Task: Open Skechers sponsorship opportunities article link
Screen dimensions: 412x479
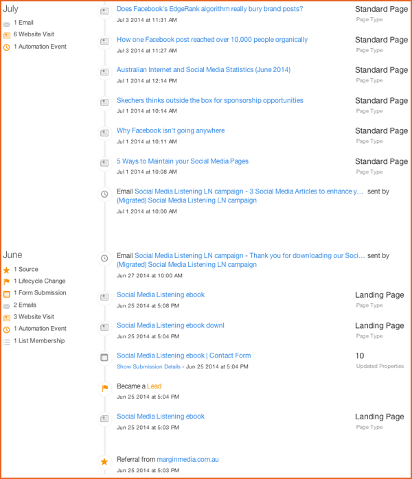Action: point(209,100)
